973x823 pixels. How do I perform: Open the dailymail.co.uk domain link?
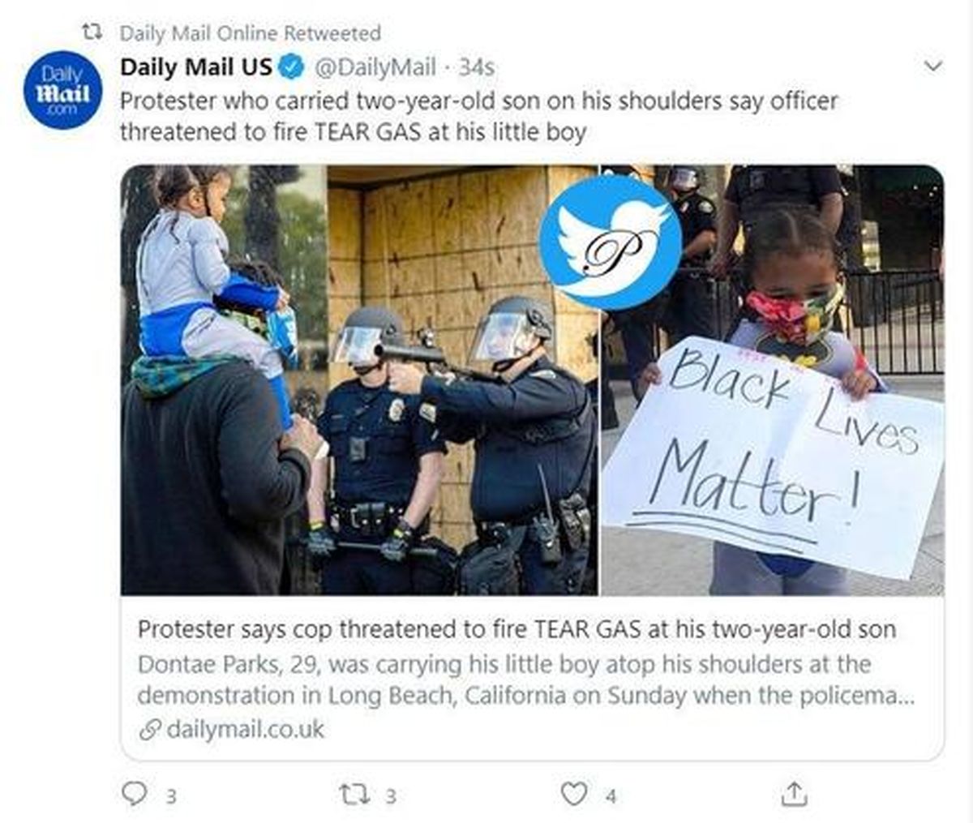[245, 730]
